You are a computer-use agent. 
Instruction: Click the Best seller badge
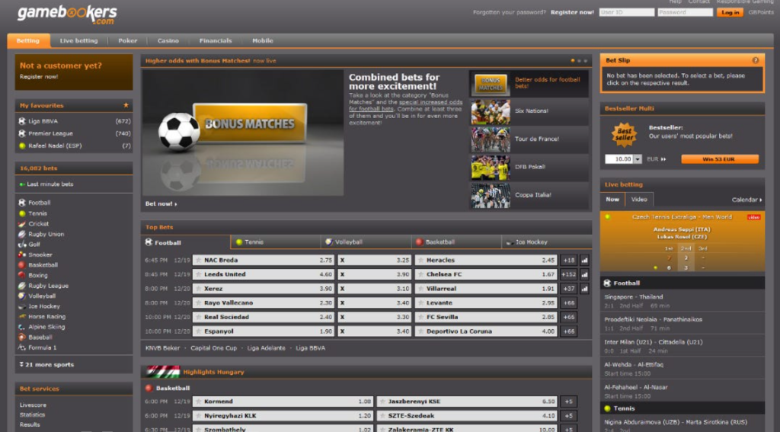(624, 135)
